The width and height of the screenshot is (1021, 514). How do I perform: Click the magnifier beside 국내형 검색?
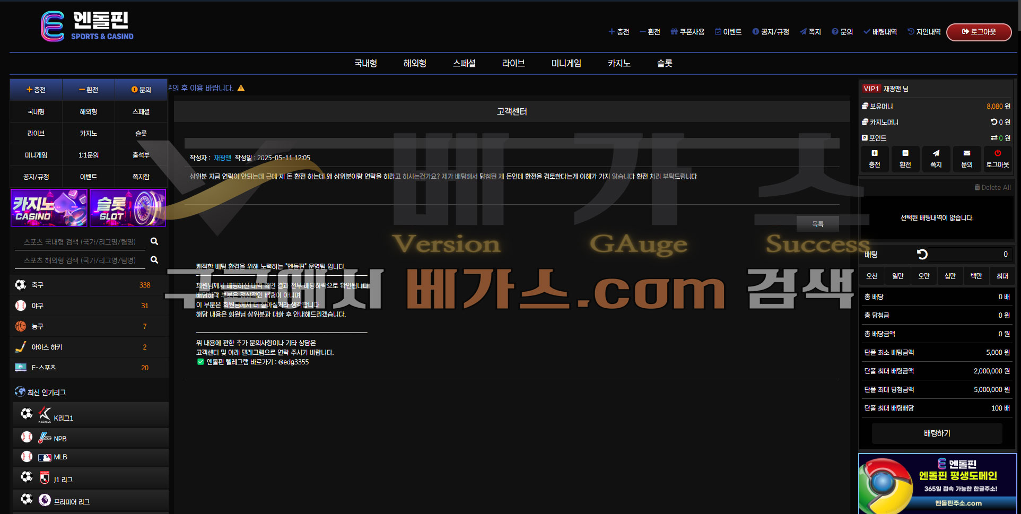pyautogui.click(x=154, y=241)
